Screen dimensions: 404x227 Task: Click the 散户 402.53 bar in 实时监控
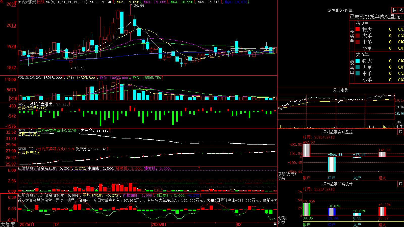coord(306,150)
